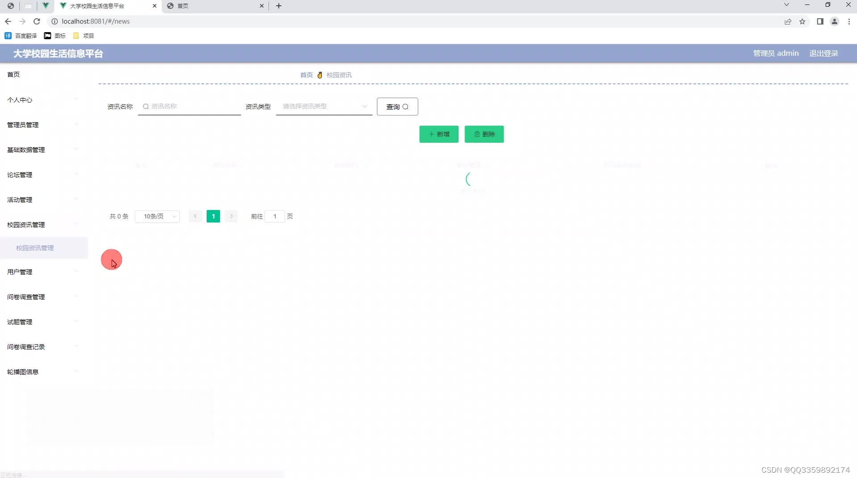Close the 大学校园生活信息平台 tab

[x=154, y=6]
